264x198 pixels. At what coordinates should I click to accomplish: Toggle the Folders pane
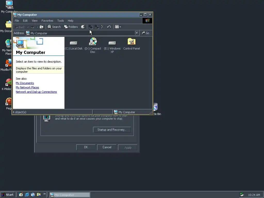coord(71,27)
